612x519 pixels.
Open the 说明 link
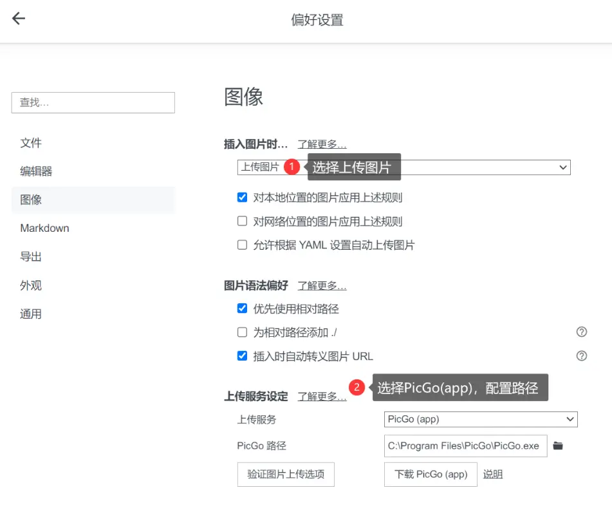pyautogui.click(x=492, y=475)
